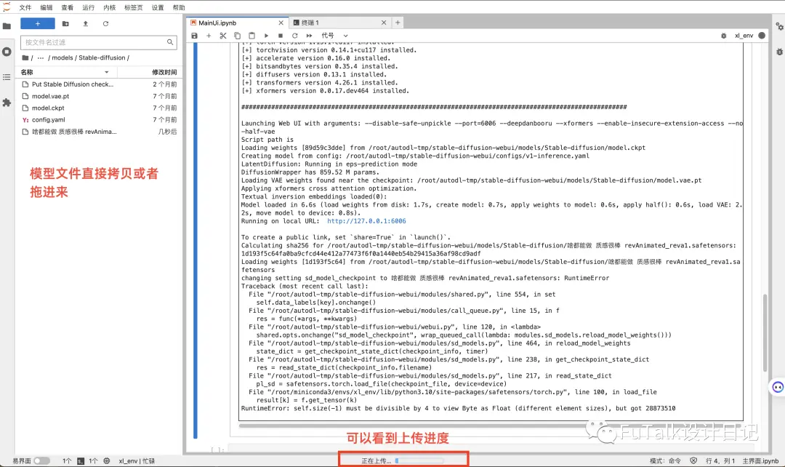Interrupt the kernel with the stop icon
Image resolution: width=785 pixels, height=467 pixels.
click(281, 36)
